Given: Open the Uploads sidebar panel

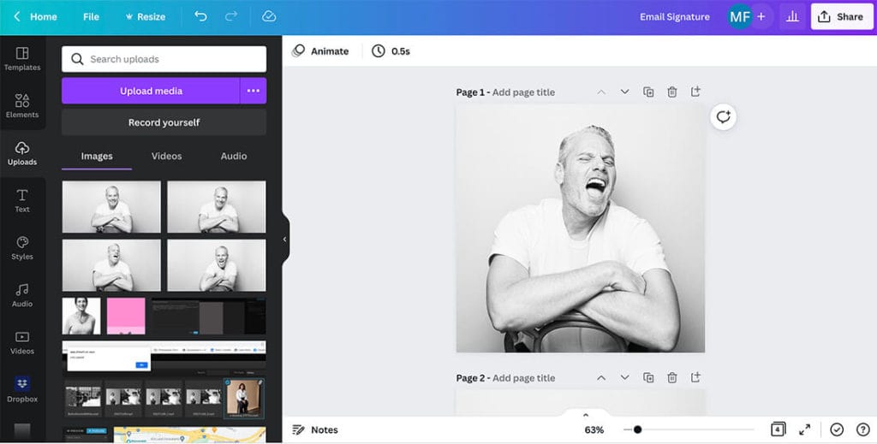Looking at the screenshot, I should point(22,154).
